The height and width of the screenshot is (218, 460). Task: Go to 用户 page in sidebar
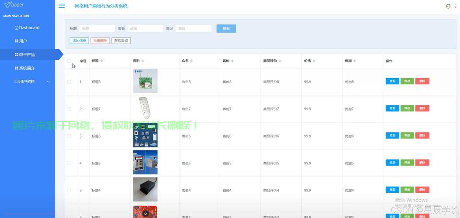click(x=23, y=41)
